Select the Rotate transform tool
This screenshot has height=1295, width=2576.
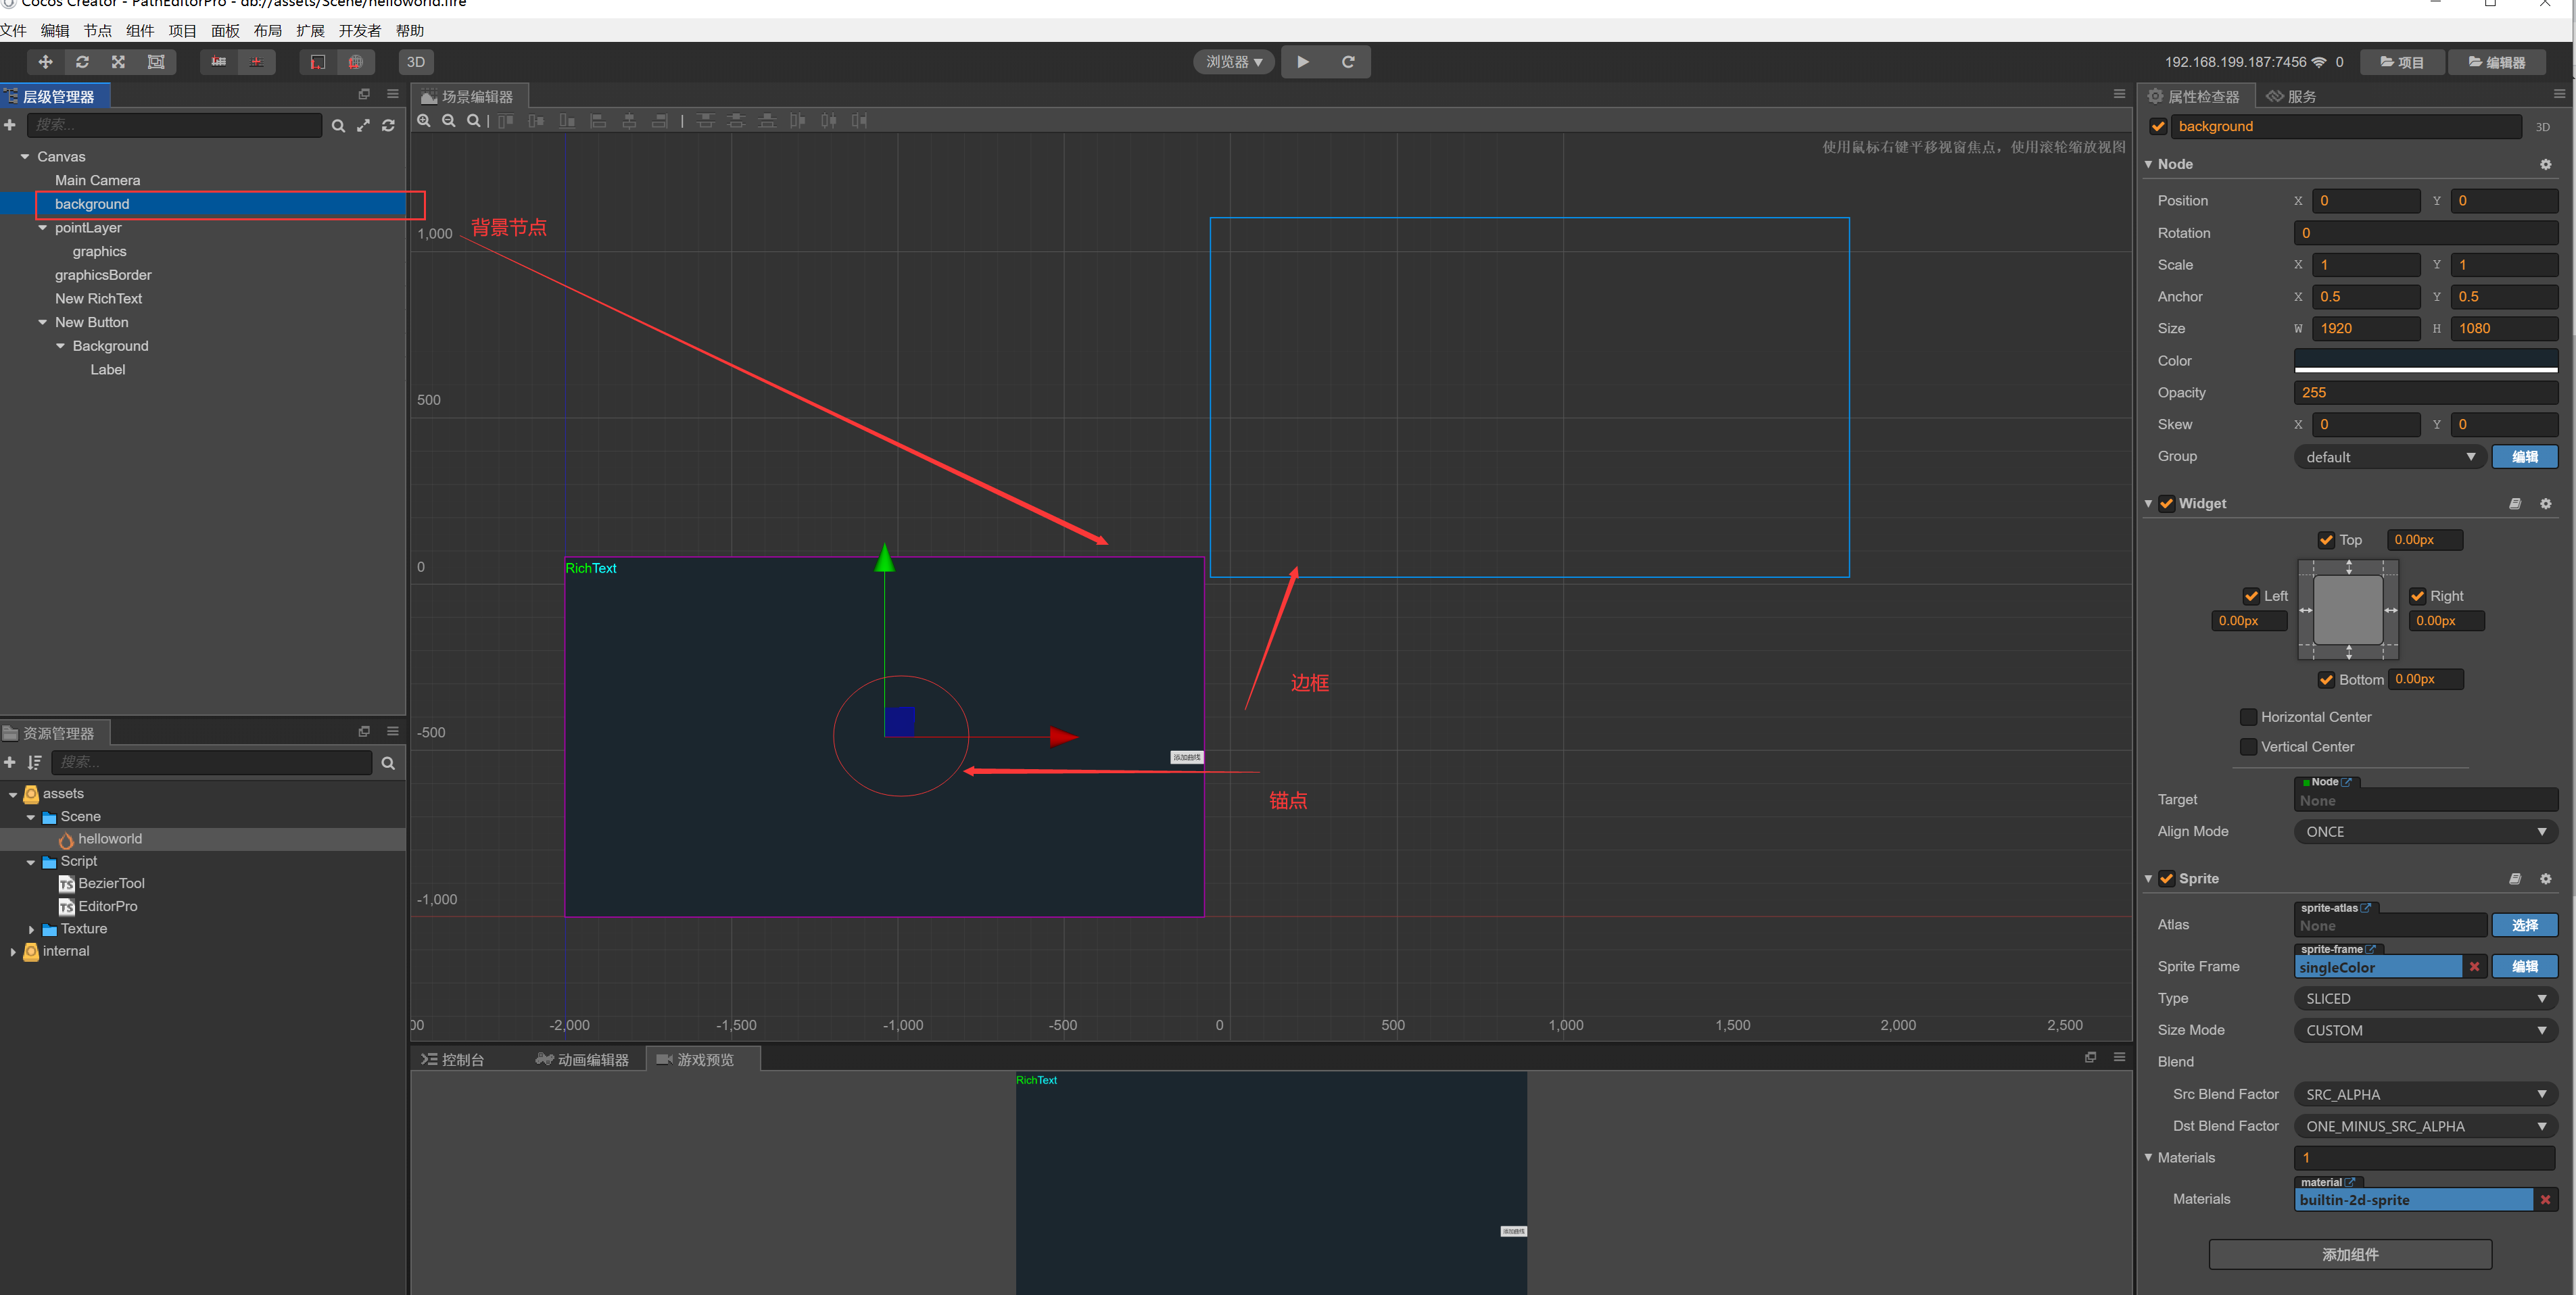(82, 62)
